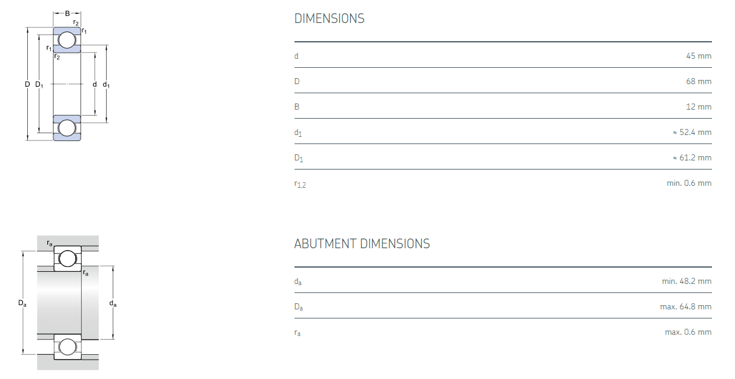The image size is (735, 379).
Task: Click the max. 64.8 mm abutment value
Action: 685,306
